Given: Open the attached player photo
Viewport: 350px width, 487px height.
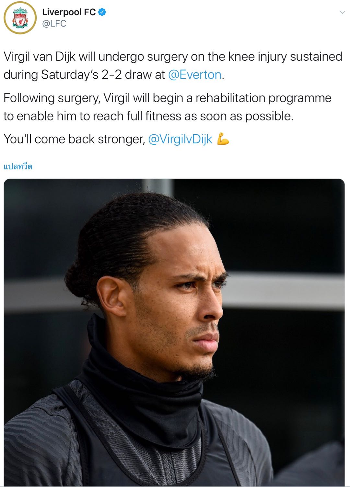Looking at the screenshot, I should pyautogui.click(x=174, y=332).
